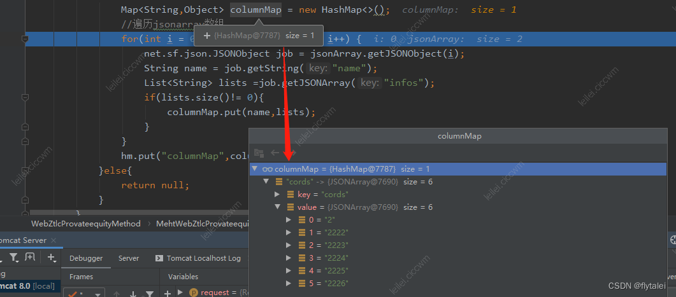Click MehtWebZtlcProvateequi breadcrumb item
This screenshot has width=676, height=297.
pyautogui.click(x=203, y=224)
